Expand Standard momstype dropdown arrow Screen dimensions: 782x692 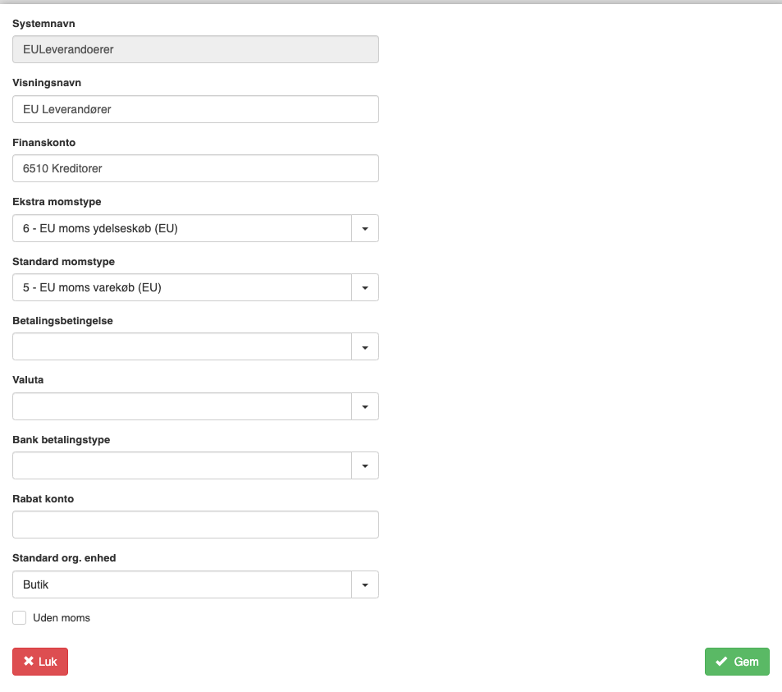[x=365, y=287]
